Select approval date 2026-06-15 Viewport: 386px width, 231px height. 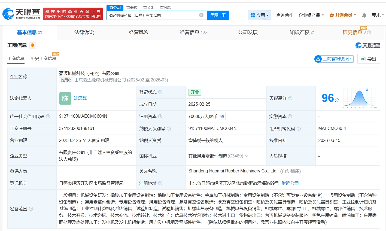tap(329, 141)
